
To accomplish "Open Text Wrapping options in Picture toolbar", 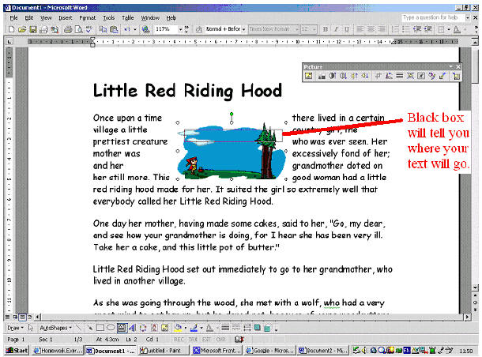I will pos(421,77).
